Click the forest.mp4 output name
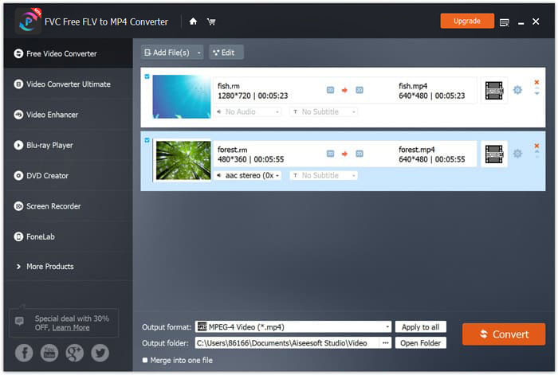The image size is (558, 375). pos(417,150)
